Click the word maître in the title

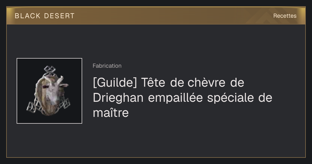point(111,113)
